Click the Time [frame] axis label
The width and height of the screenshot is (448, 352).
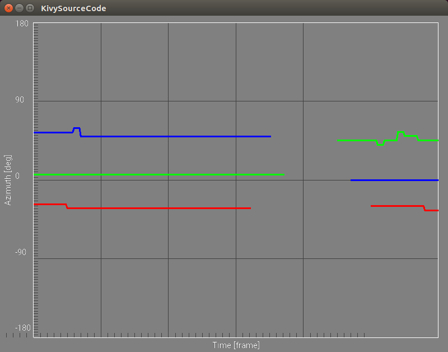tap(236, 345)
